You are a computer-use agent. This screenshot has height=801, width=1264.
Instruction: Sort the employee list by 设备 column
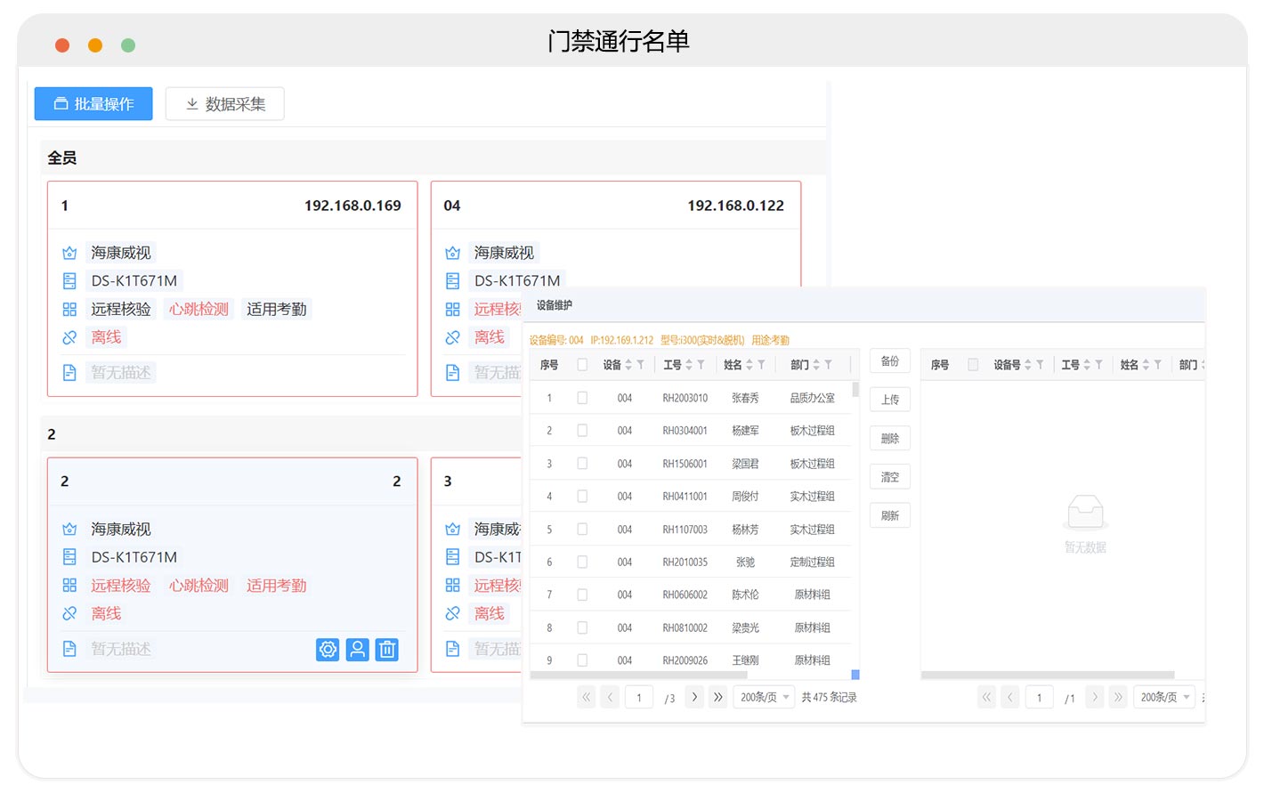point(628,365)
